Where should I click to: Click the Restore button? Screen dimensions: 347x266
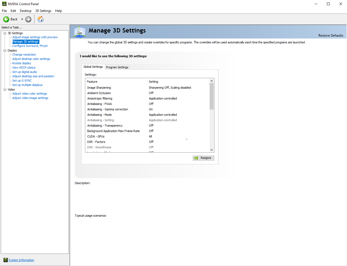pos(203,158)
